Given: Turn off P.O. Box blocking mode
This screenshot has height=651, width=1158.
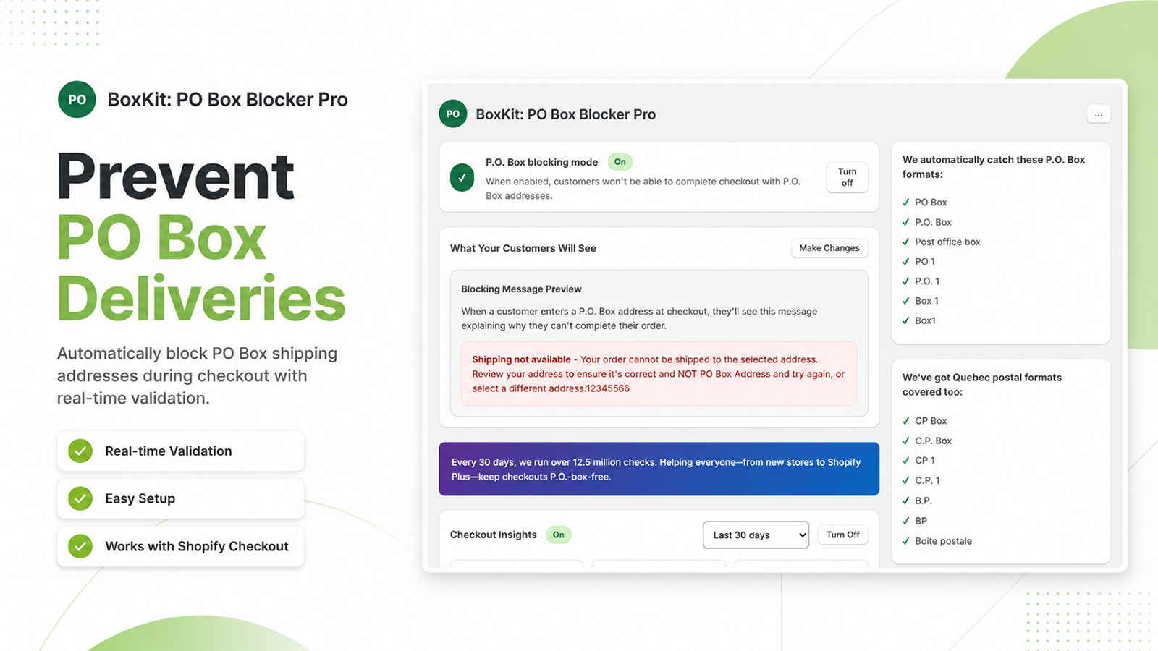Looking at the screenshot, I should pyautogui.click(x=847, y=177).
